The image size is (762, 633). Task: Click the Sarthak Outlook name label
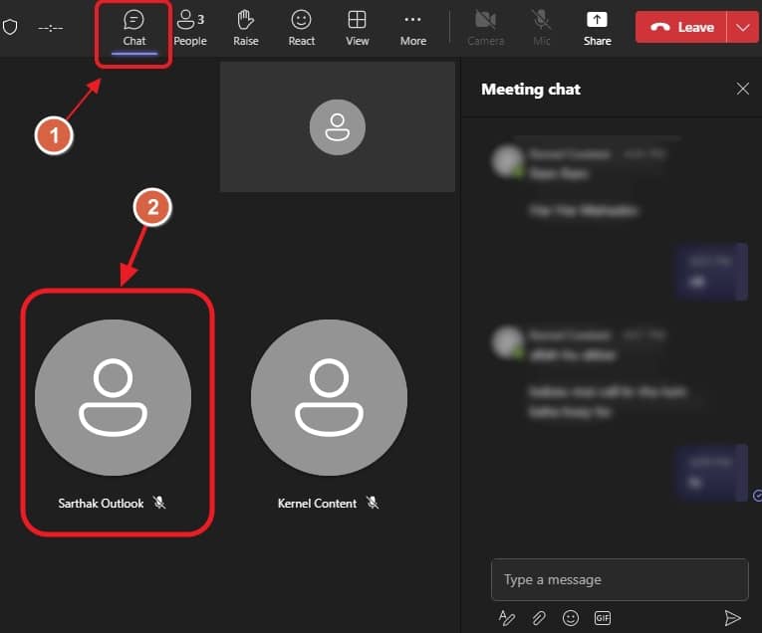pyautogui.click(x=101, y=504)
